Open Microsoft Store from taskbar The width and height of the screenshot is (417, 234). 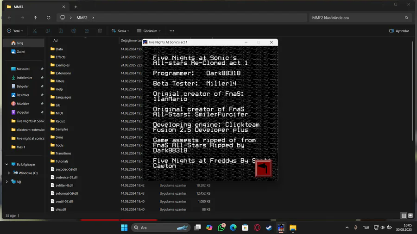[245, 228]
